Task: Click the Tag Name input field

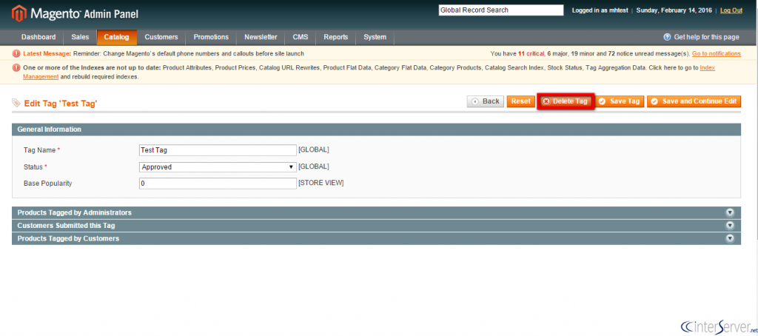Action: pyautogui.click(x=218, y=150)
